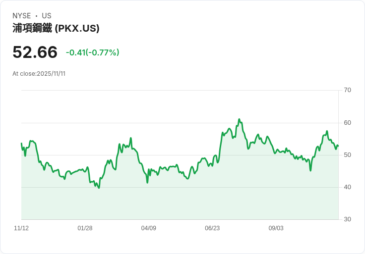Click the 09/03 date on x-axis
365x254 pixels.
[276, 228]
